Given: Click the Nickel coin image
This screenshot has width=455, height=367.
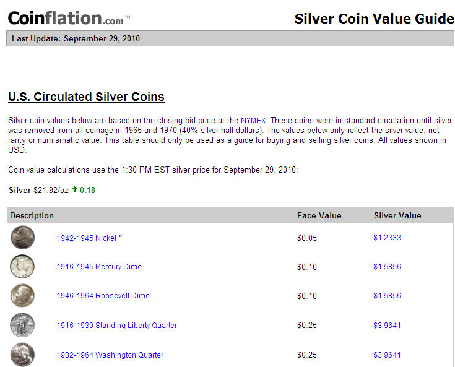Looking at the screenshot, I should [23, 237].
